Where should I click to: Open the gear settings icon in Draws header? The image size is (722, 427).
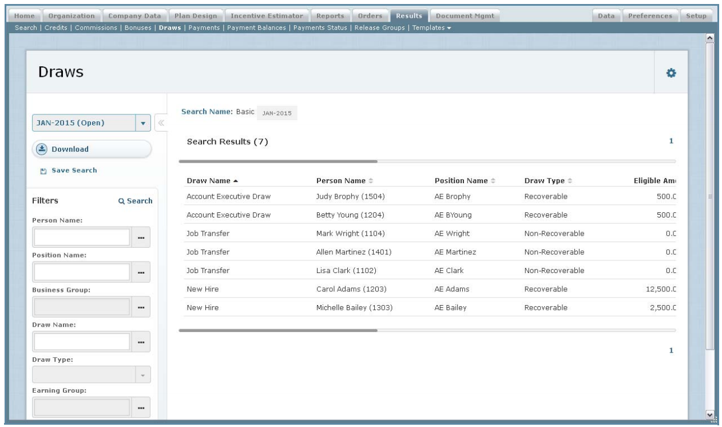(671, 73)
